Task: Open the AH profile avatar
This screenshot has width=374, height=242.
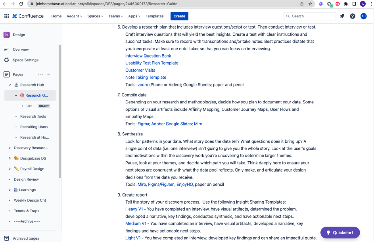Action: [x=364, y=16]
